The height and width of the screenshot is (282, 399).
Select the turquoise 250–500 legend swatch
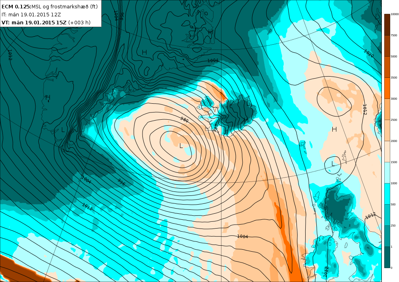[387, 215]
